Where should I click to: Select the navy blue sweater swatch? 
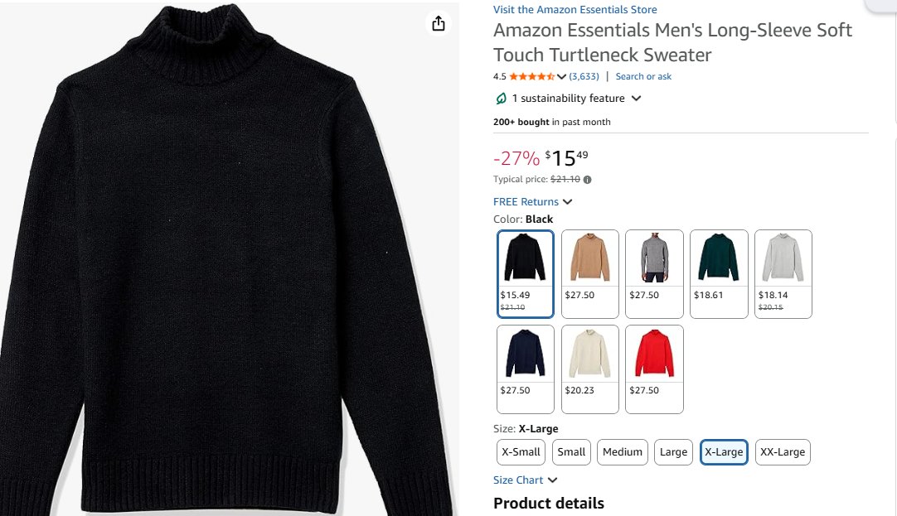[526, 369]
